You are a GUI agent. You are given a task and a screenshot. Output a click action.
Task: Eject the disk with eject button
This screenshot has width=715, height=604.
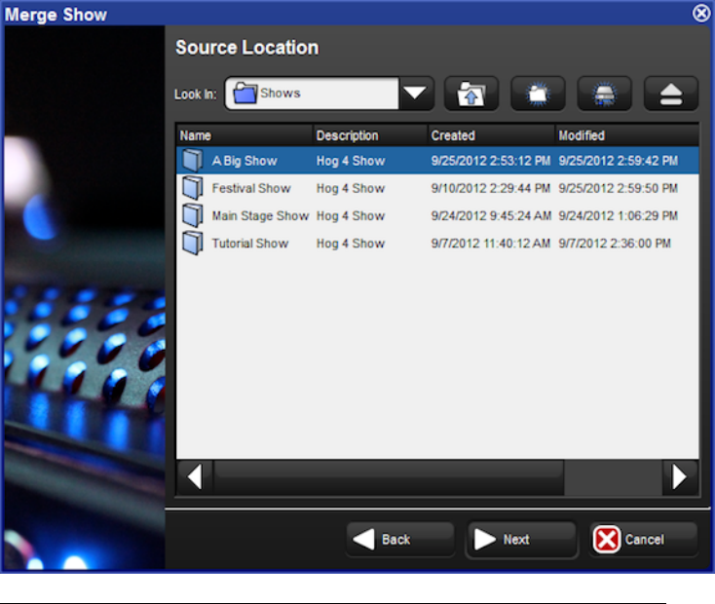(671, 94)
